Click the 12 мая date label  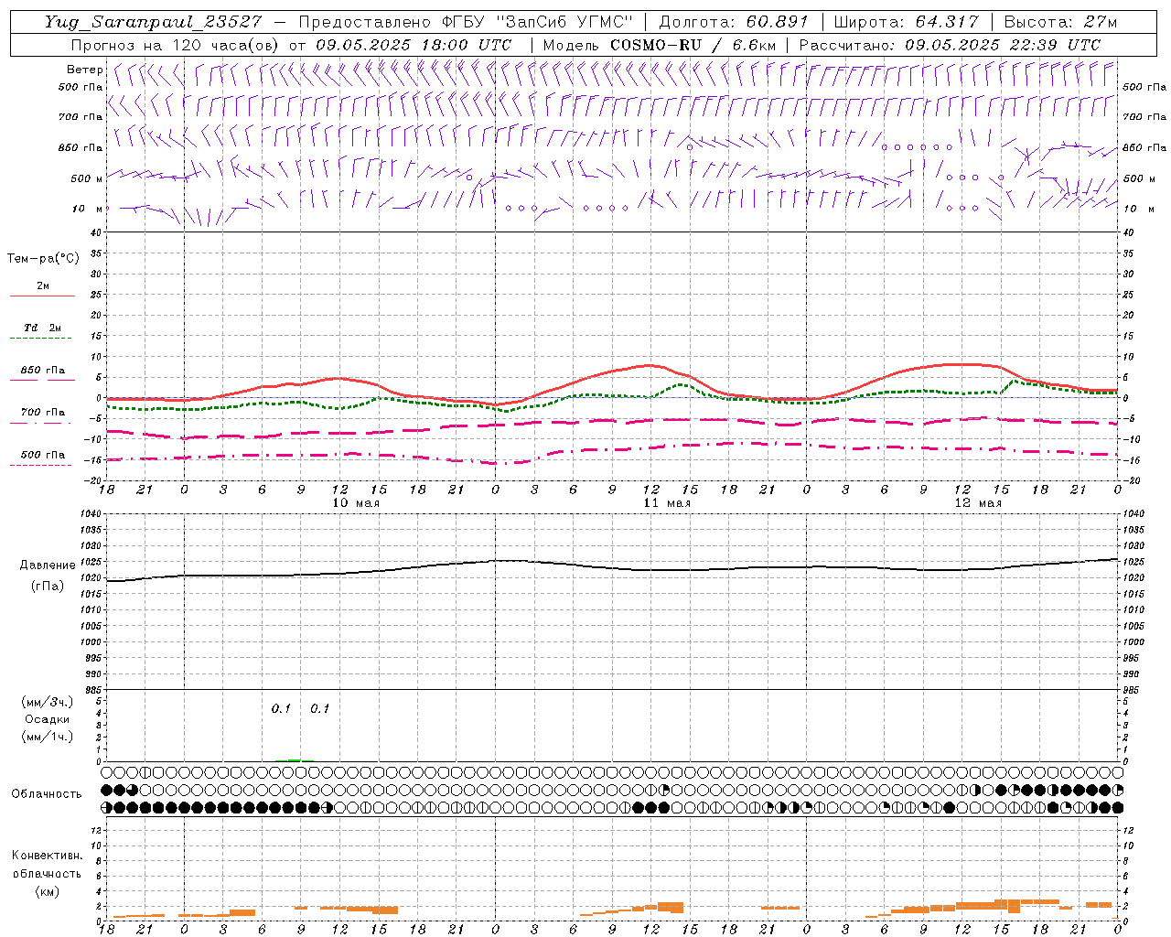[x=978, y=503]
